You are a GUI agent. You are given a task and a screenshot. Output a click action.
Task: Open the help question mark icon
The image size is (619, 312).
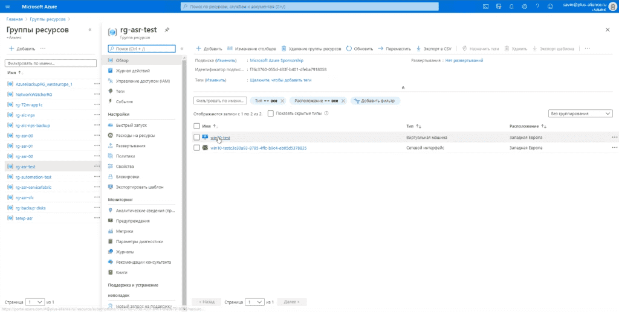coord(537,6)
